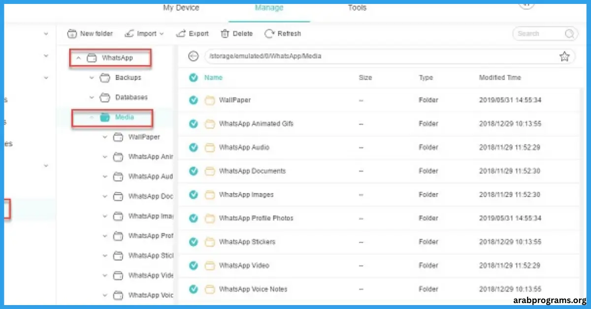Click the Search input field
The height and width of the screenshot is (309, 591).
pyautogui.click(x=545, y=34)
